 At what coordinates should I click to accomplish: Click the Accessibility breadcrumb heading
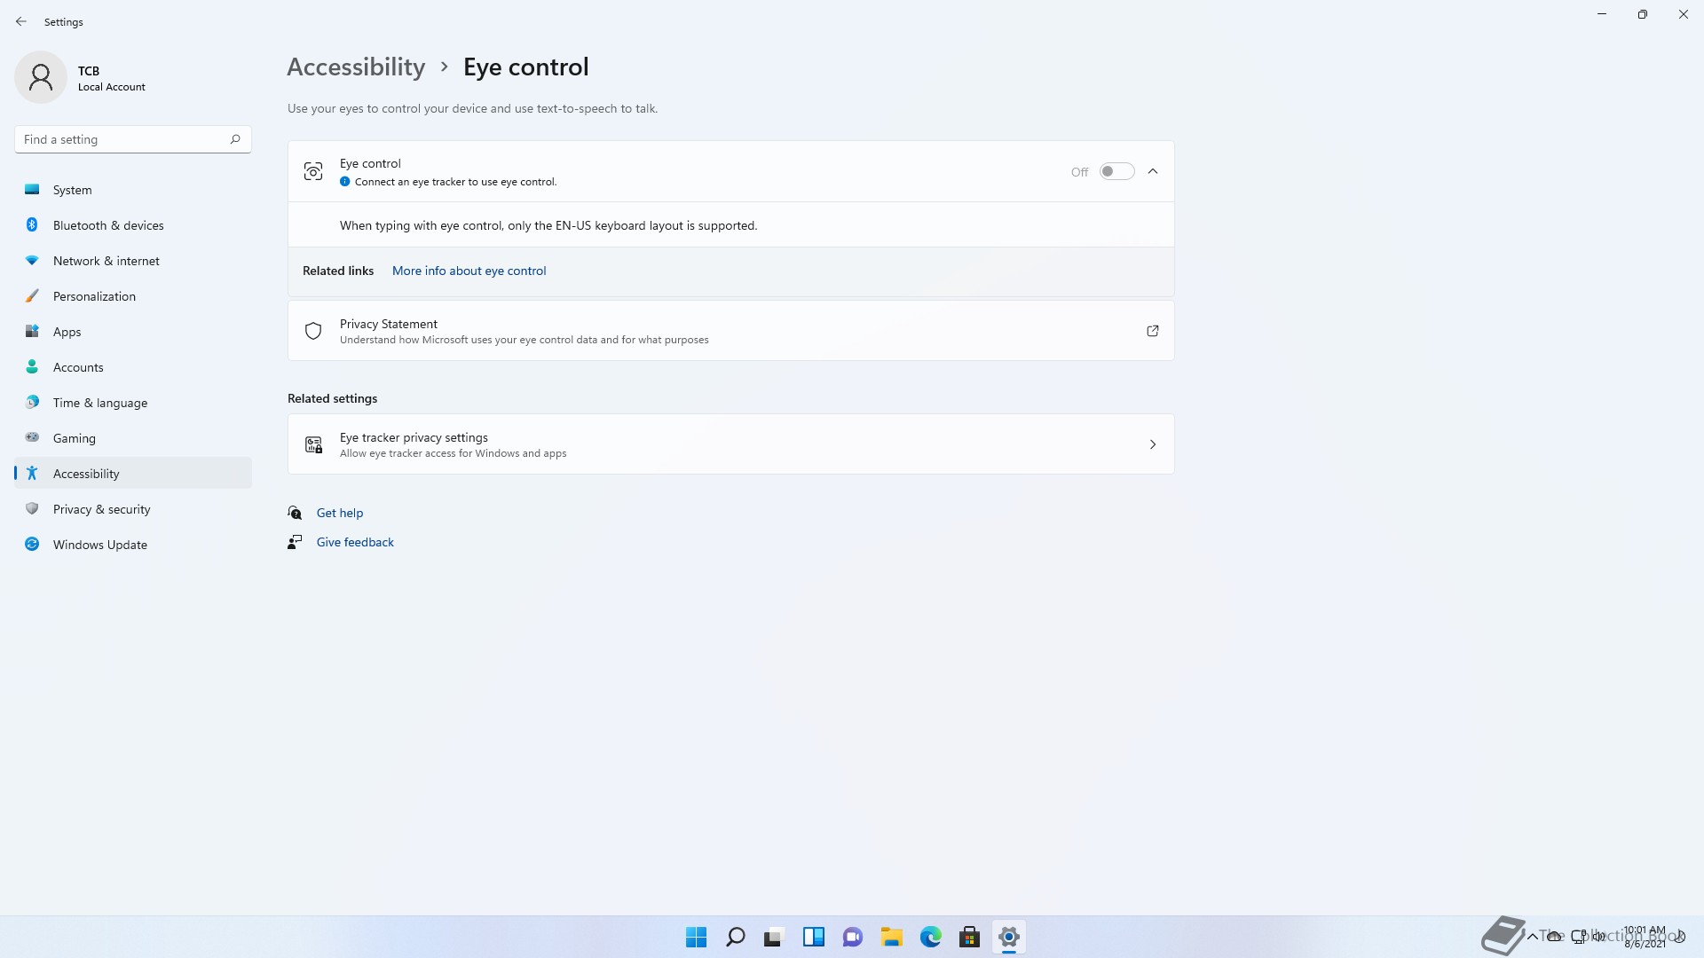pos(356,67)
